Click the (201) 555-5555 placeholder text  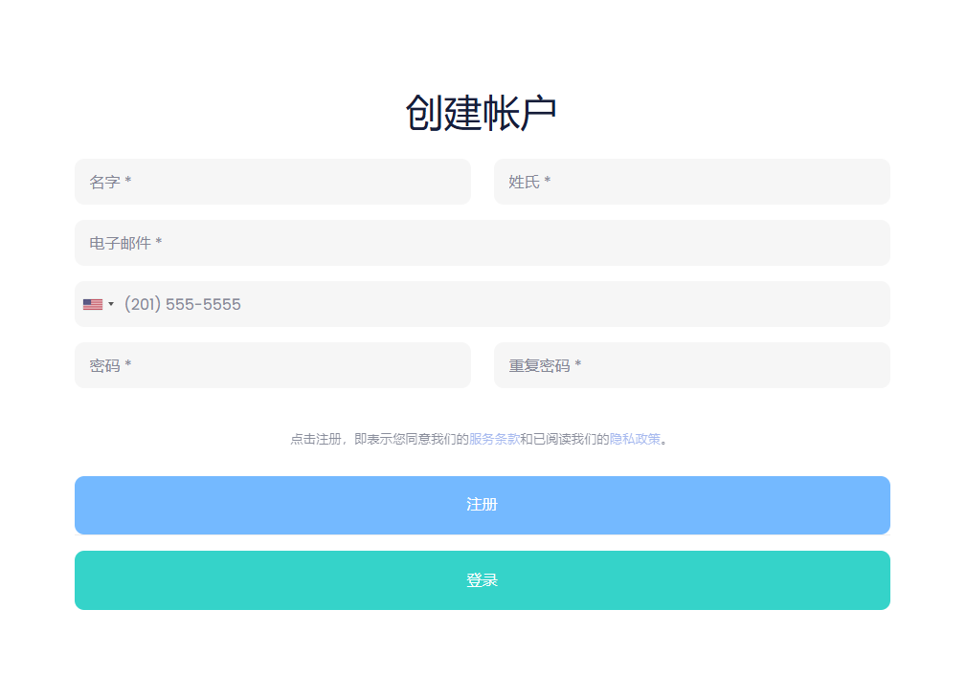(182, 304)
